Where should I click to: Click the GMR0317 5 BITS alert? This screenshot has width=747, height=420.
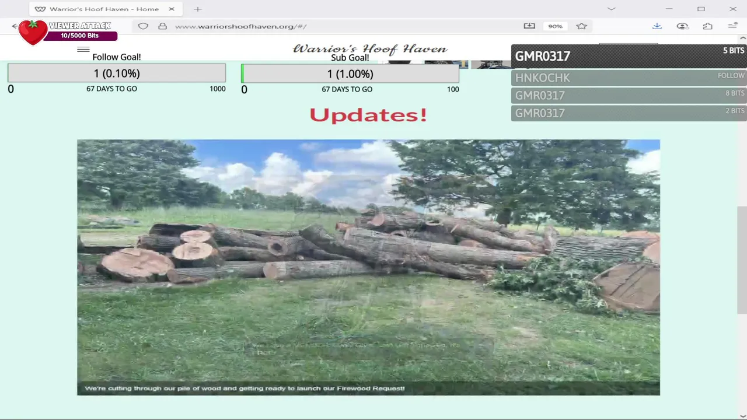click(x=629, y=56)
